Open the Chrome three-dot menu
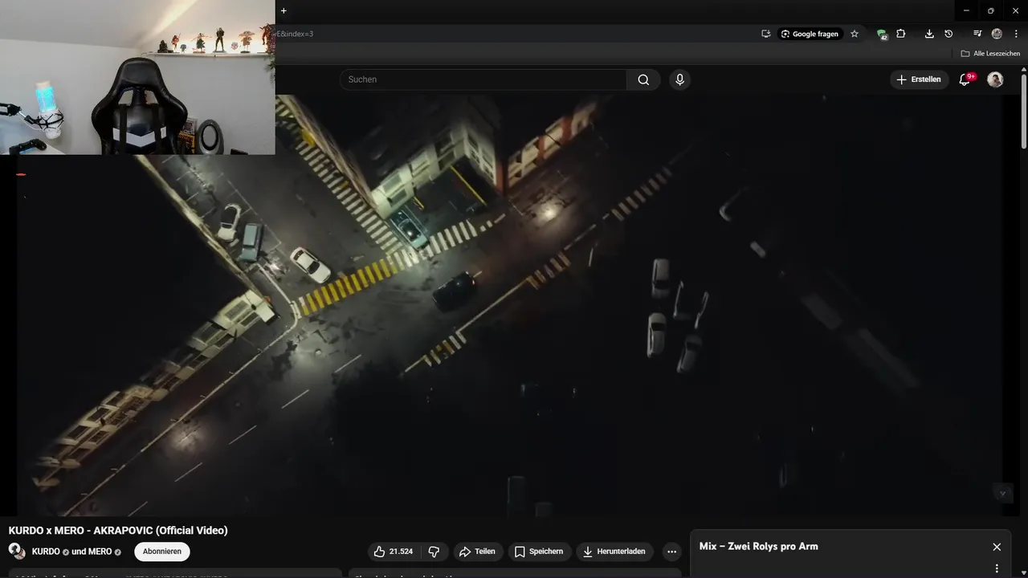The image size is (1028, 578). (1016, 34)
